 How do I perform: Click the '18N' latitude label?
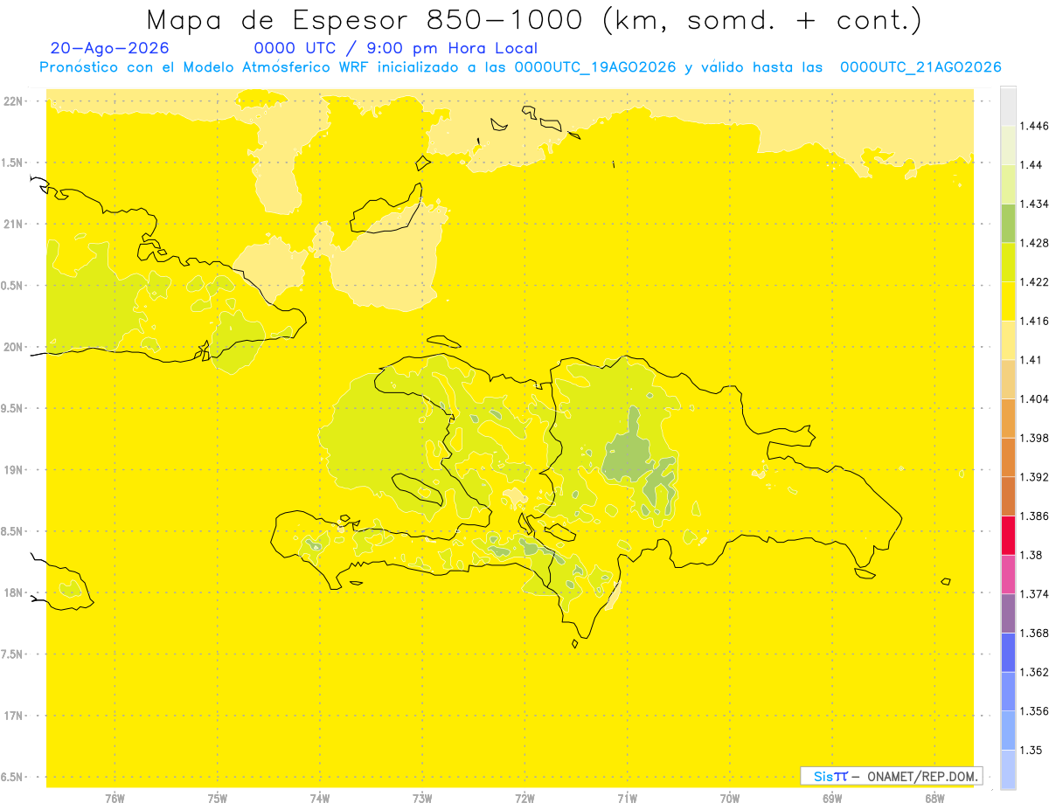pyautogui.click(x=14, y=592)
